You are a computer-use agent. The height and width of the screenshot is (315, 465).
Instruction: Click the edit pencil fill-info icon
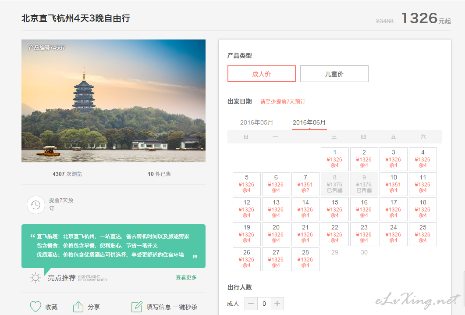[x=137, y=306]
